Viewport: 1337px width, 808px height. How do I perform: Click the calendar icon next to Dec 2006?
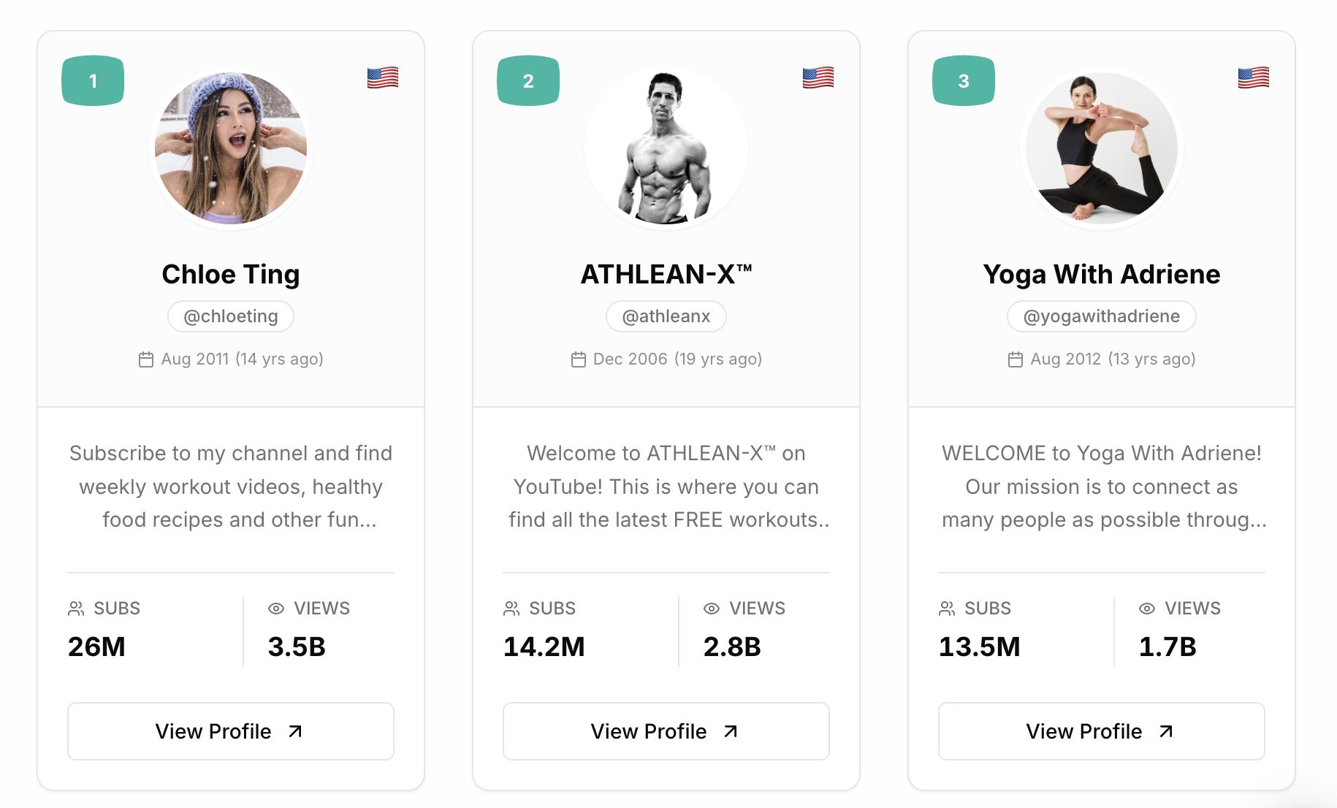579,359
